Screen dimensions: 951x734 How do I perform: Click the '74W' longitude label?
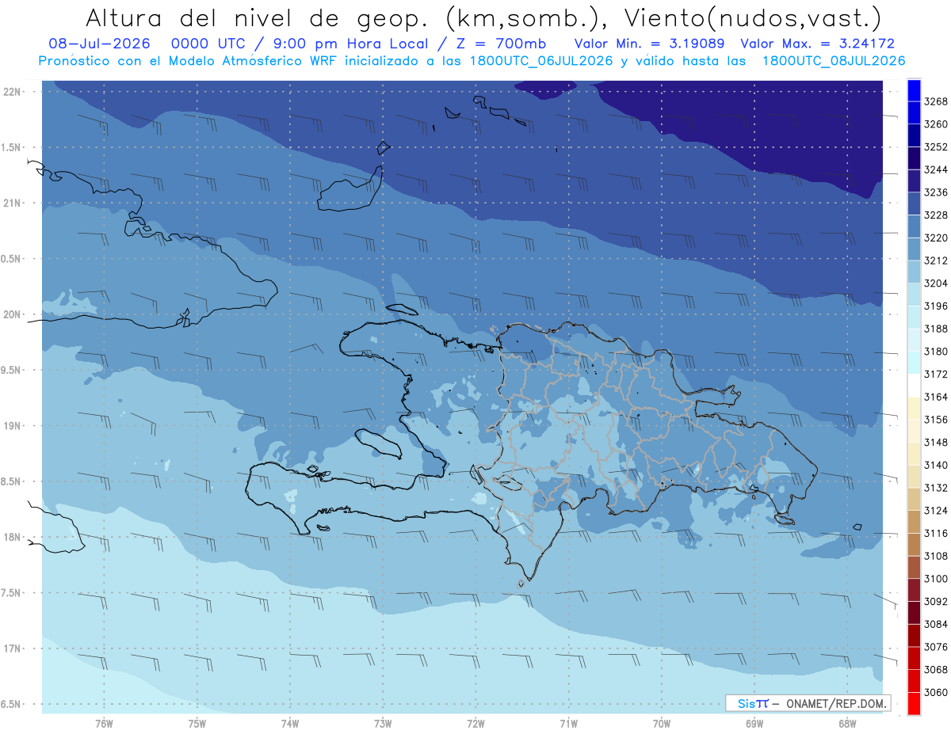coord(290,723)
